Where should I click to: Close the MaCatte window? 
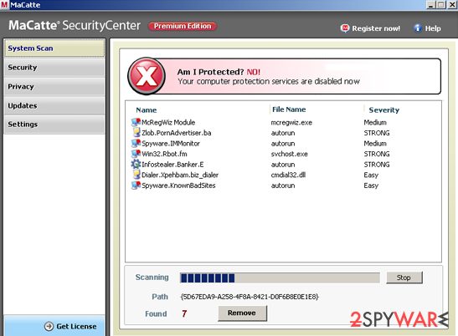(x=452, y=5)
